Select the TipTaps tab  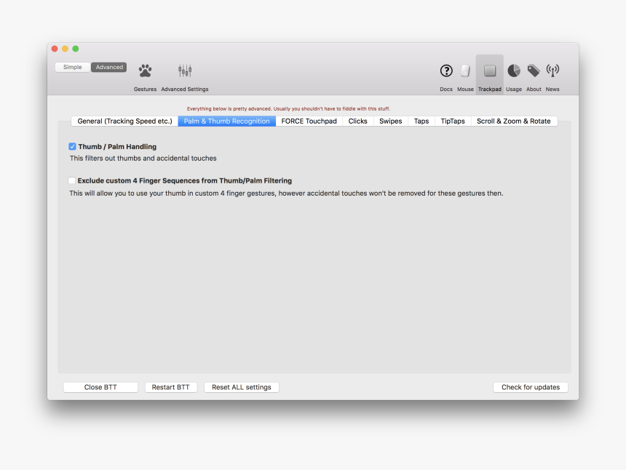pos(452,121)
